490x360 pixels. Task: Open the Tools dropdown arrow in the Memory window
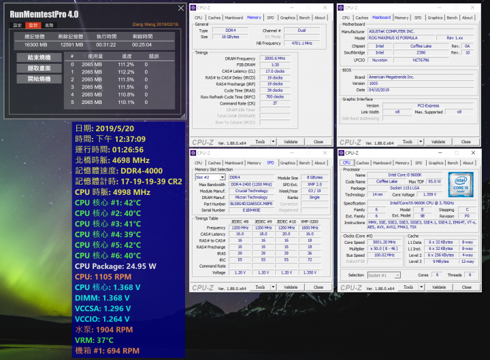(273, 142)
